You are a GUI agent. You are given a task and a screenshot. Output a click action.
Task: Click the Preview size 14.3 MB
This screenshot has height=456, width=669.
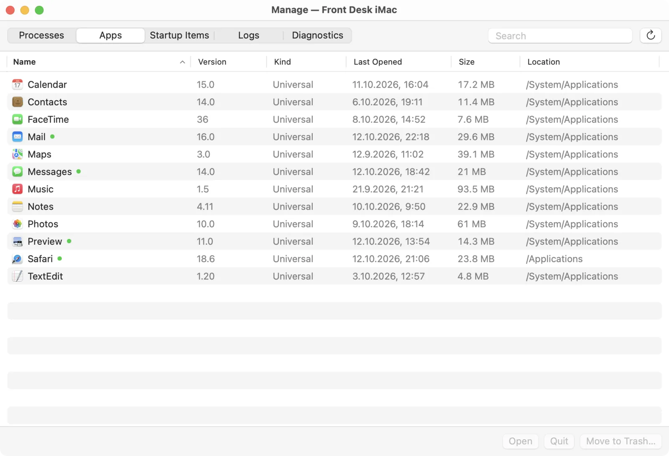[x=476, y=241]
